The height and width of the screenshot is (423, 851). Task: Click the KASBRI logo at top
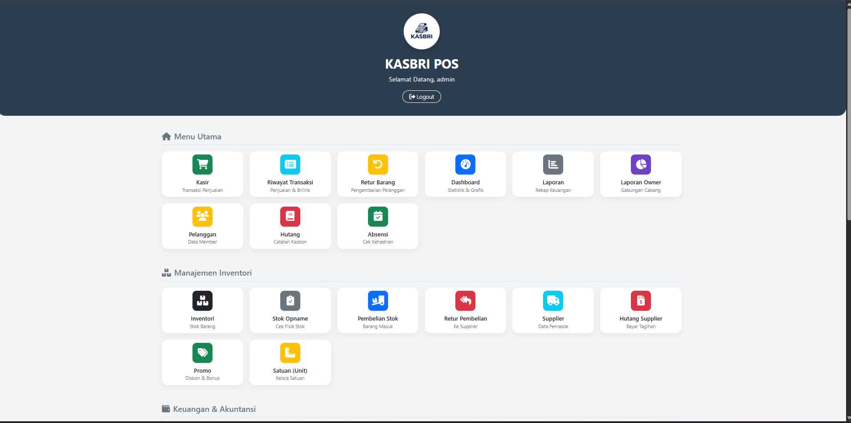421,32
